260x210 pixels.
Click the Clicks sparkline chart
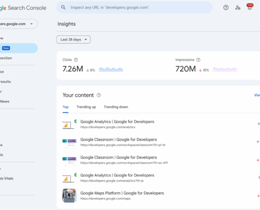pos(111,69)
